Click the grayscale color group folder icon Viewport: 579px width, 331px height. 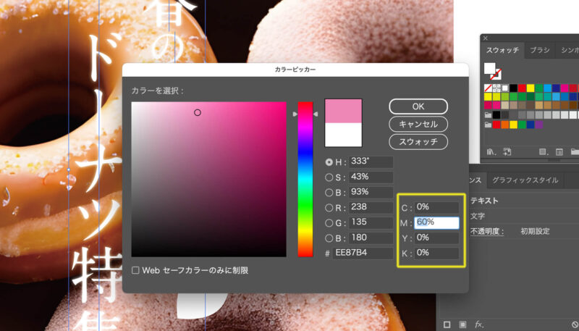tap(488, 115)
